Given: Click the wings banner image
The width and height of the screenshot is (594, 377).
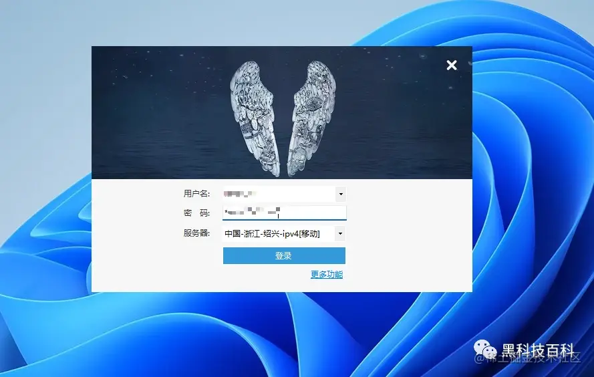Looking at the screenshot, I should coord(282,112).
